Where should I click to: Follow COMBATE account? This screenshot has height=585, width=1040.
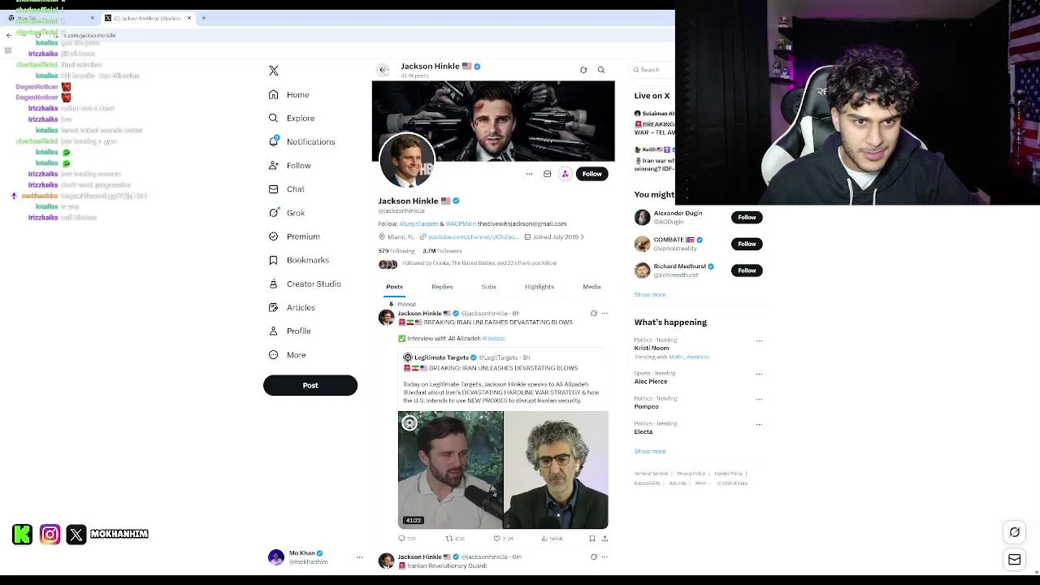coord(747,244)
